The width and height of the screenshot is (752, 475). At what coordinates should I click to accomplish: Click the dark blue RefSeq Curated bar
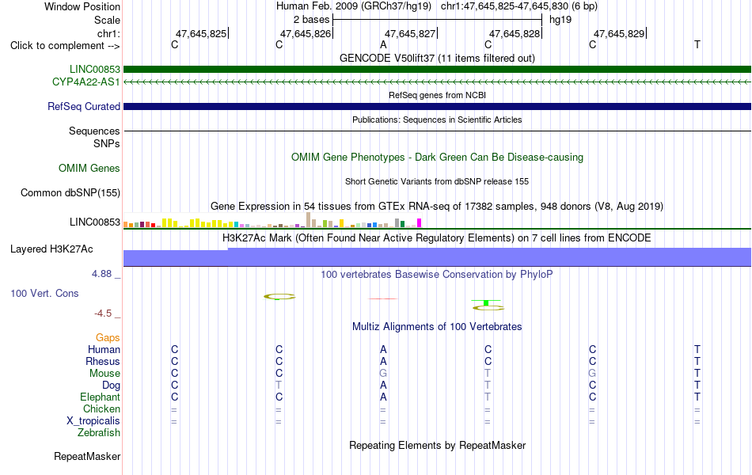click(437, 107)
